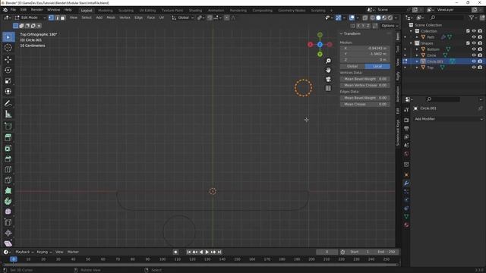This screenshot has width=486, height=273.
Task: Hide the Bottom object via eye icon
Action: pos(474,49)
